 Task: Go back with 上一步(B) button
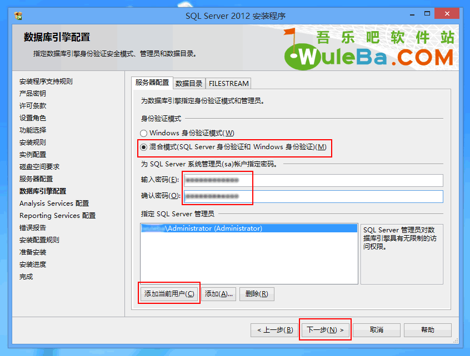click(274, 330)
